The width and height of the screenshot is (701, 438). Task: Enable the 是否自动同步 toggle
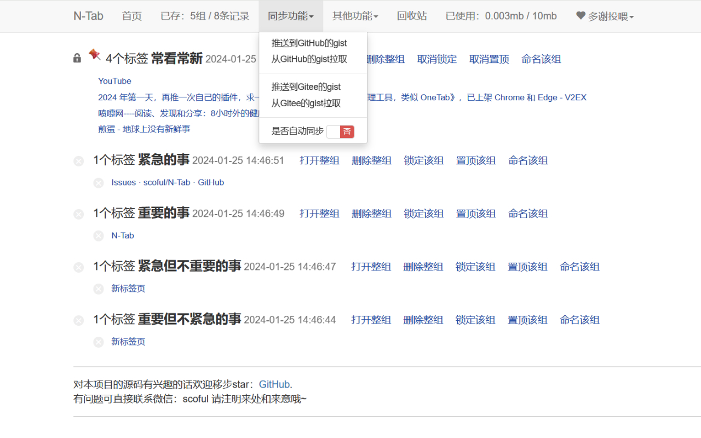click(x=341, y=131)
